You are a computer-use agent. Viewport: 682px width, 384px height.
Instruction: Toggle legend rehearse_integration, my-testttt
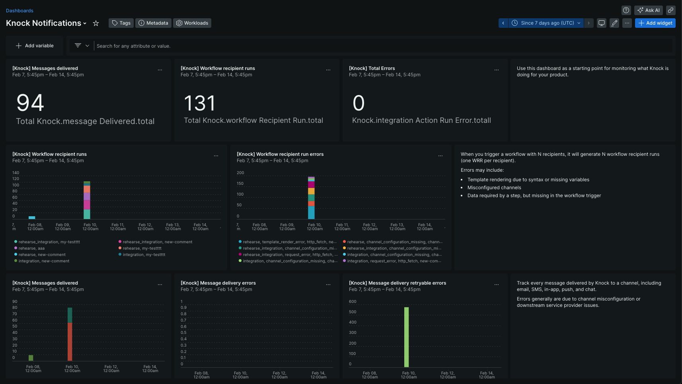tap(47, 242)
